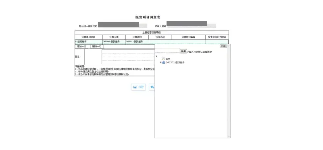Click the popup search text box
Screen dimensions: 323x150
[x=167, y=51]
